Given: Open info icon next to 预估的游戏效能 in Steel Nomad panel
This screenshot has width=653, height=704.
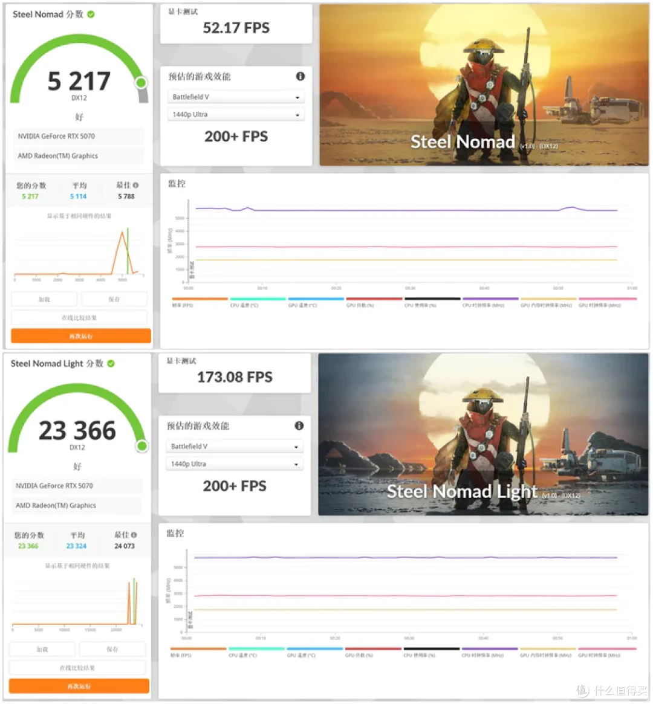Looking at the screenshot, I should pyautogui.click(x=301, y=76).
